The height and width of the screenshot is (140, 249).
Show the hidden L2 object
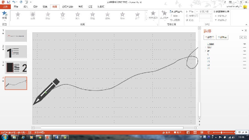pyautogui.click(x=245, y=65)
